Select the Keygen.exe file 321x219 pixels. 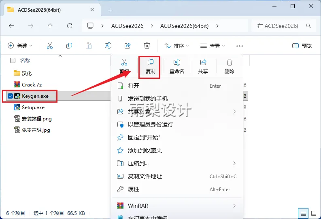35,96
